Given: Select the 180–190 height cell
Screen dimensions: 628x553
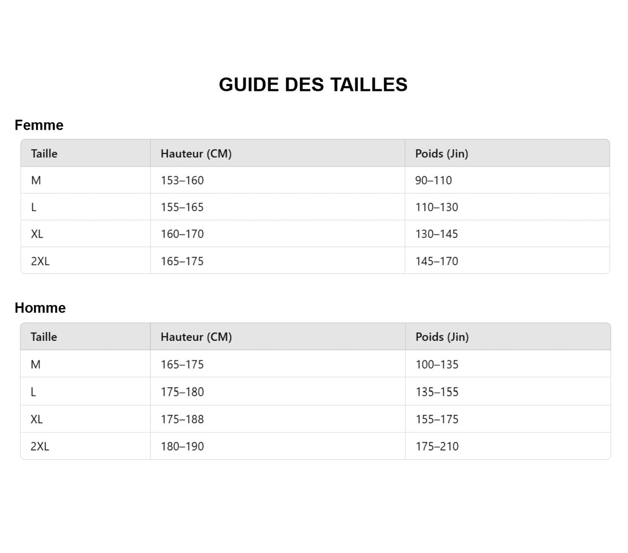Looking at the screenshot, I should point(182,446).
